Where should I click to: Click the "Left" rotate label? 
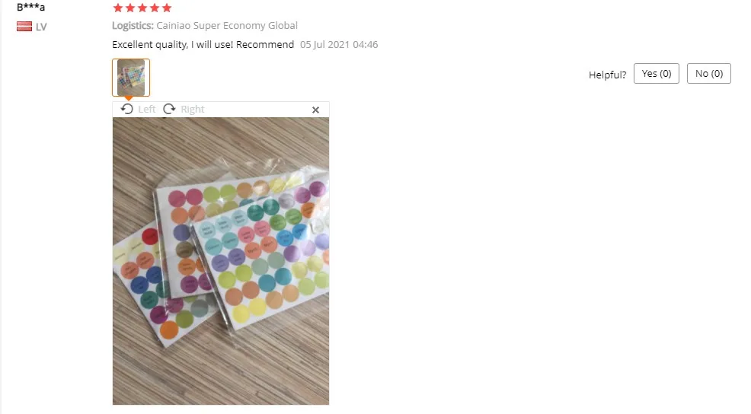(146, 109)
